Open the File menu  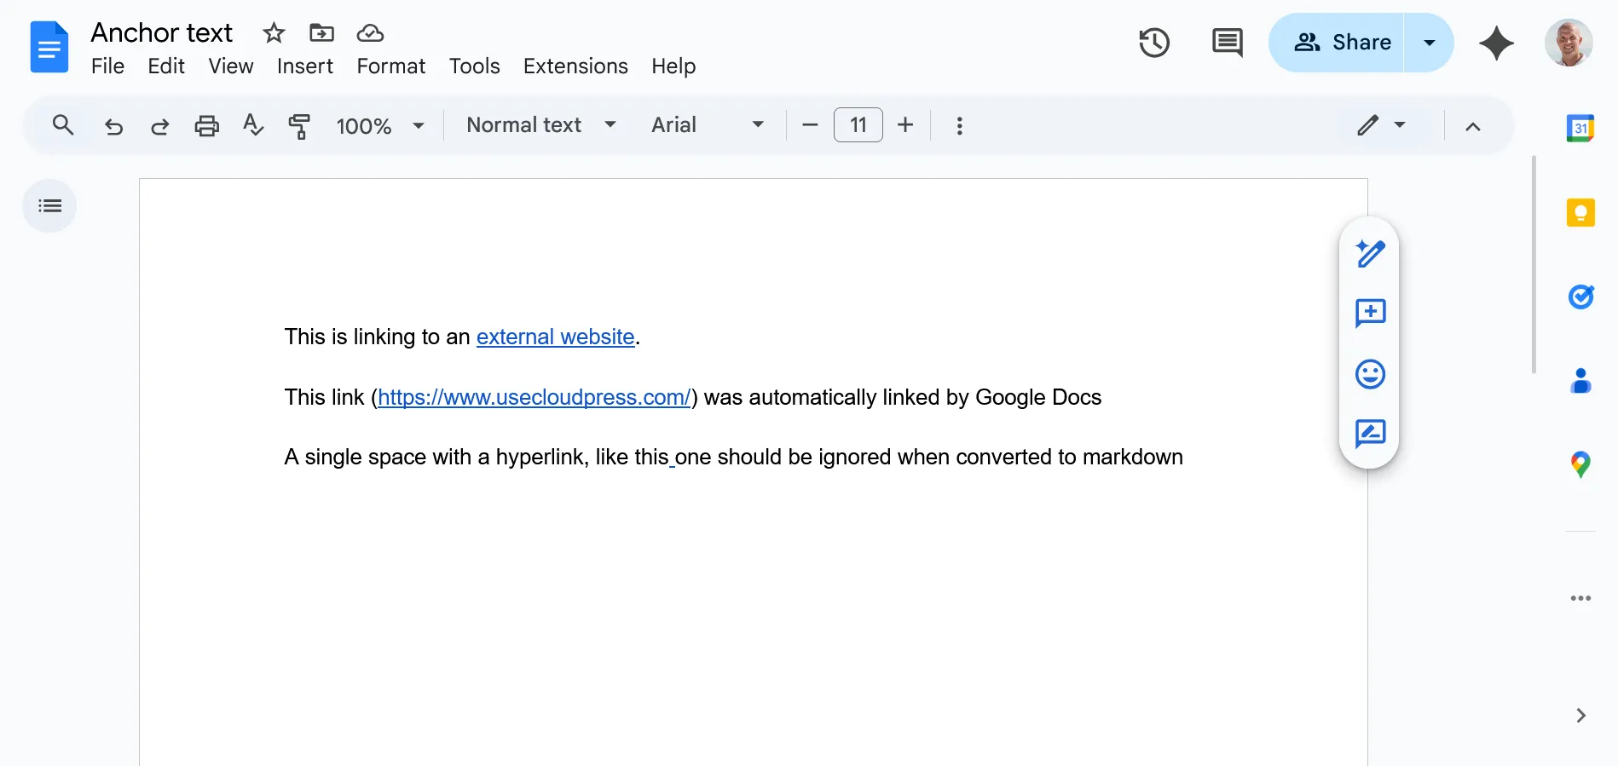click(107, 66)
